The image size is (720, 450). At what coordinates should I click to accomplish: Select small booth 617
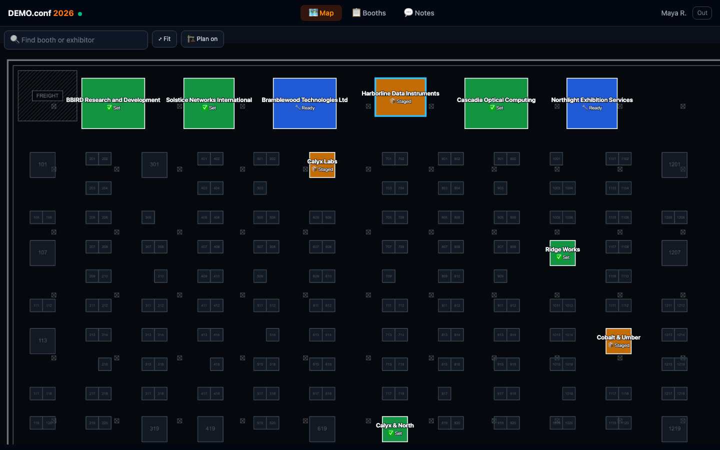click(x=316, y=393)
